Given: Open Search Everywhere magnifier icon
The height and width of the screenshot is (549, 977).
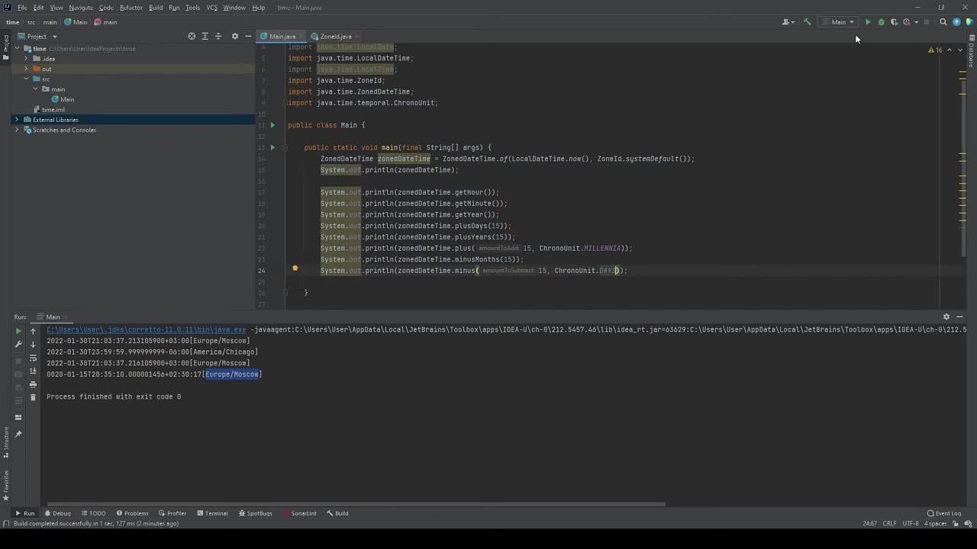Looking at the screenshot, I should coord(943,22).
